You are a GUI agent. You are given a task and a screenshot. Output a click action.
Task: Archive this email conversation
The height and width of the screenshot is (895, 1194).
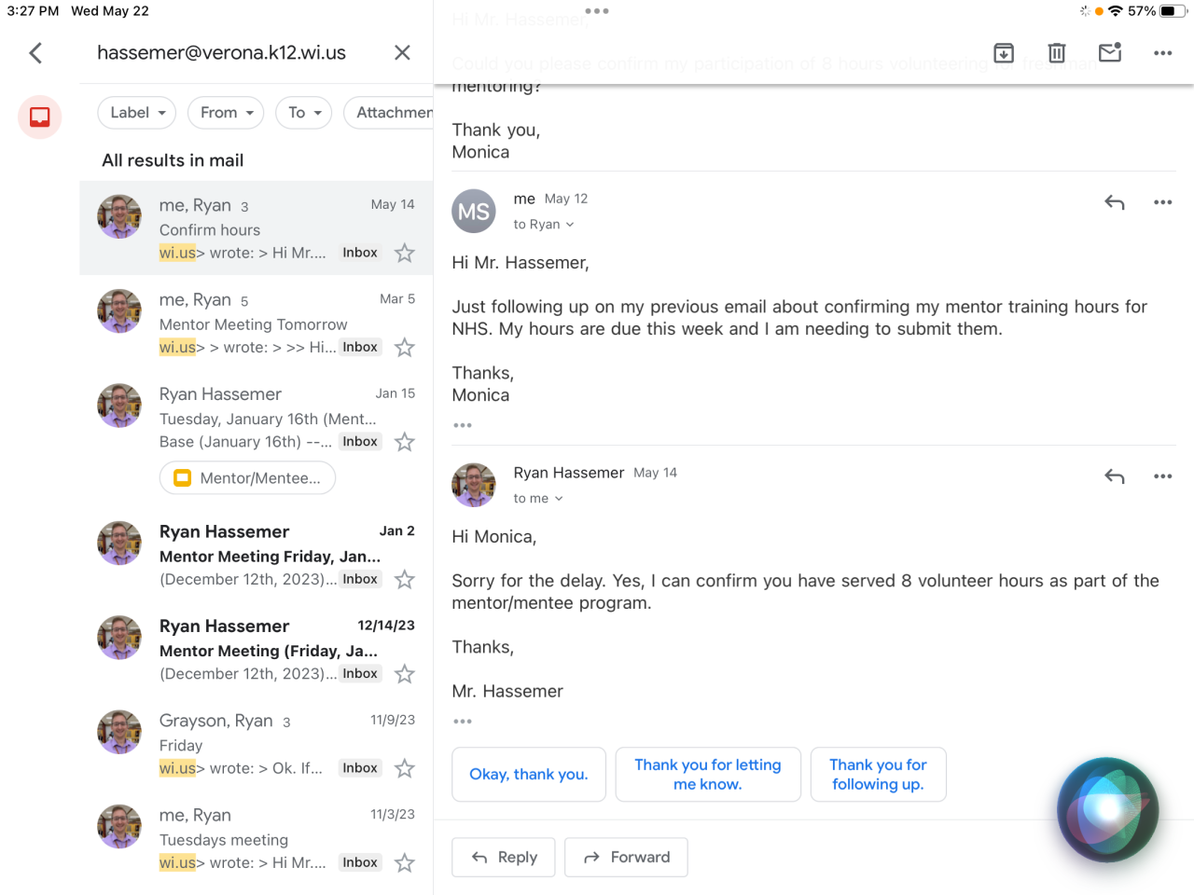click(x=1004, y=53)
